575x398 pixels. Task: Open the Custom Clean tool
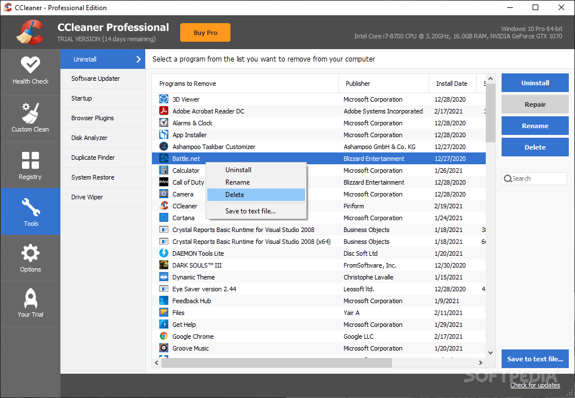click(x=31, y=118)
